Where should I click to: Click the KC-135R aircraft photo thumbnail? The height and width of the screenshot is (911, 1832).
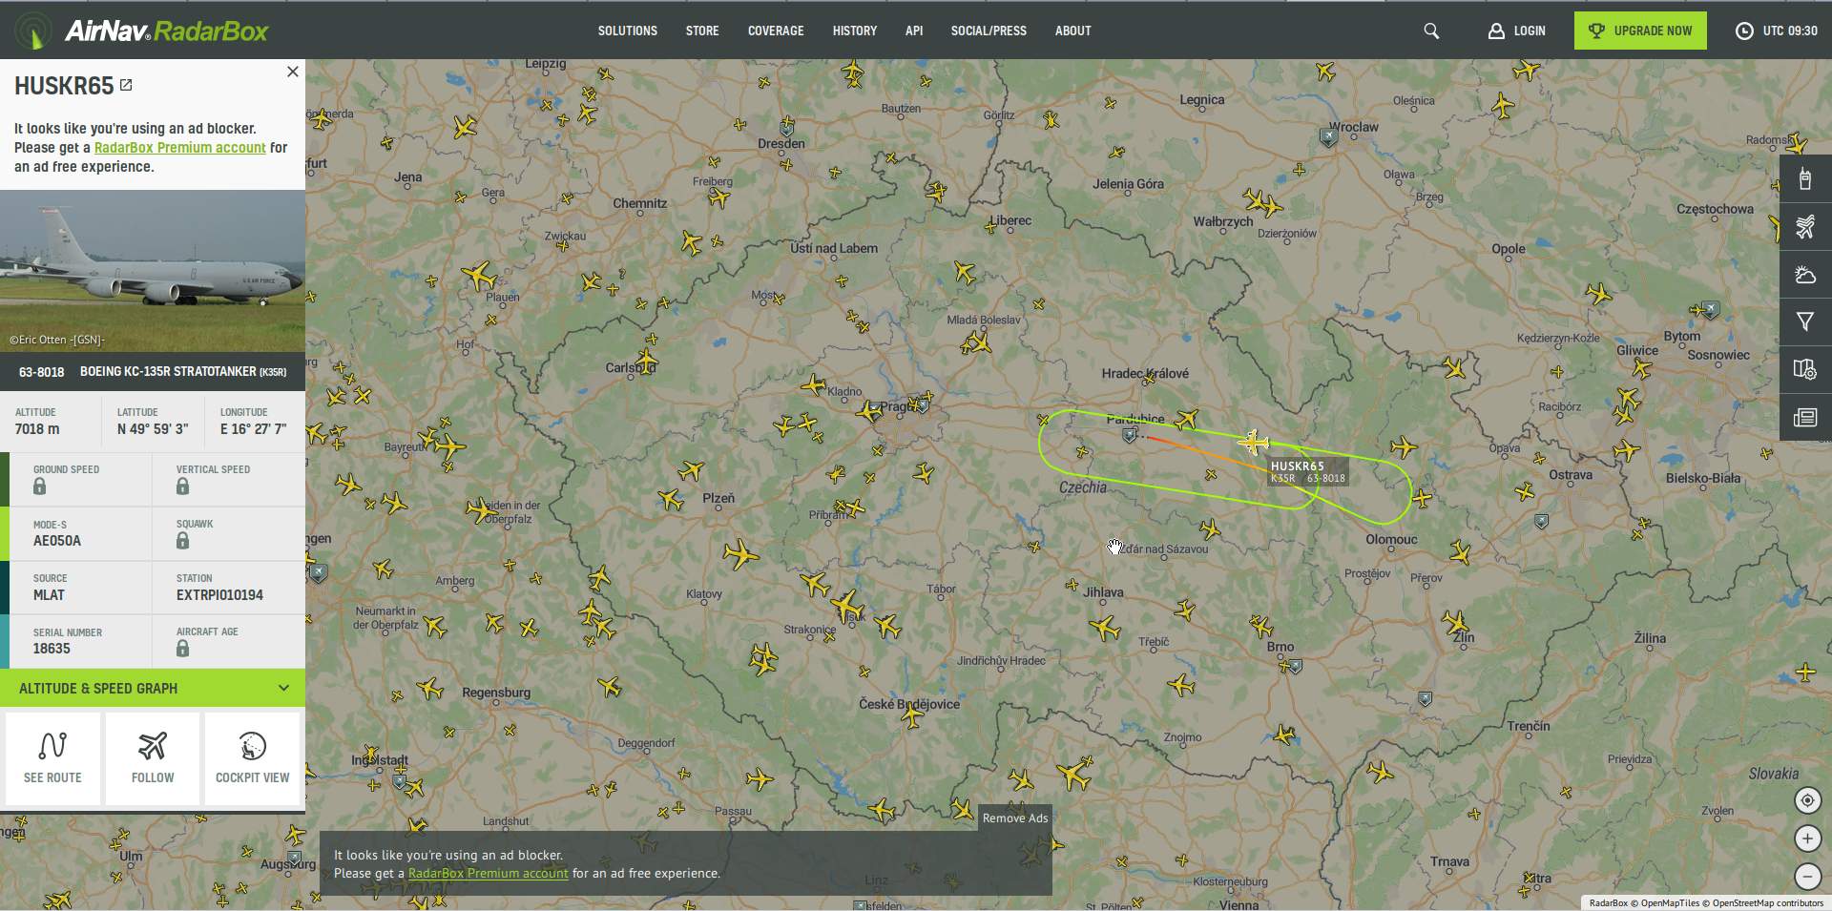coord(153,271)
